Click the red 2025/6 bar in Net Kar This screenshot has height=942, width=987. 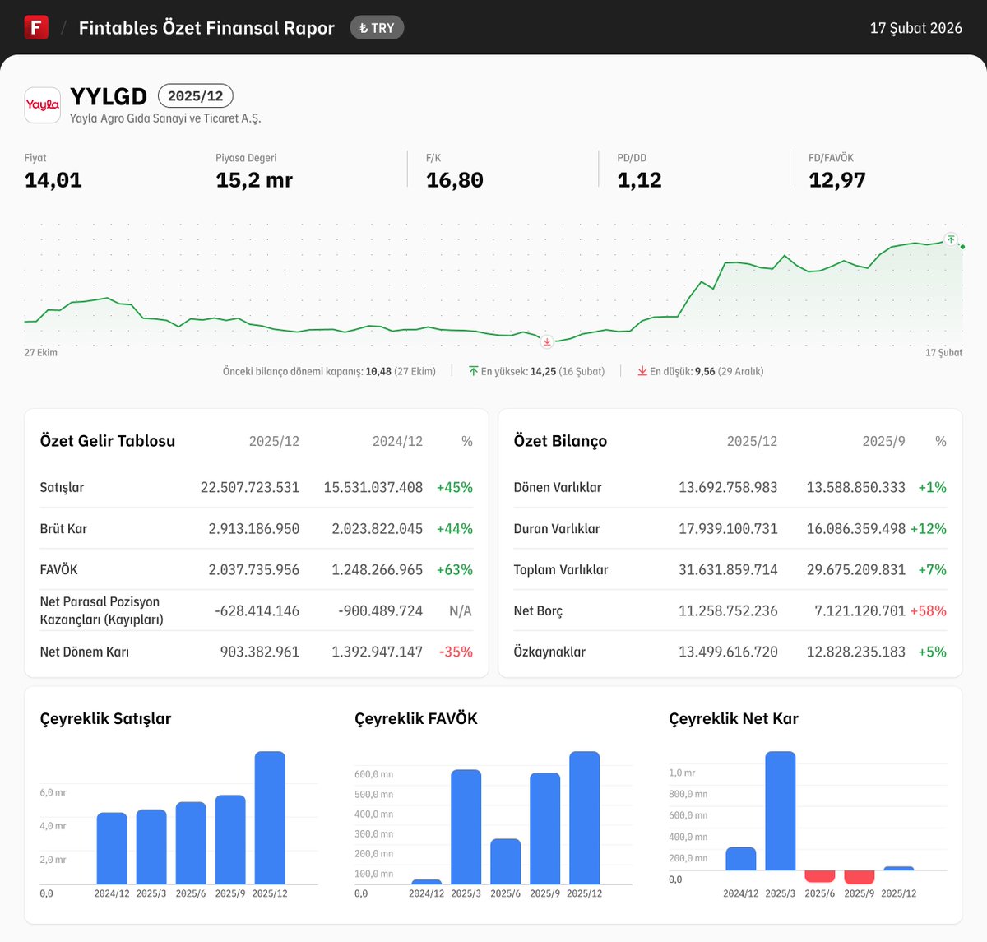(820, 876)
